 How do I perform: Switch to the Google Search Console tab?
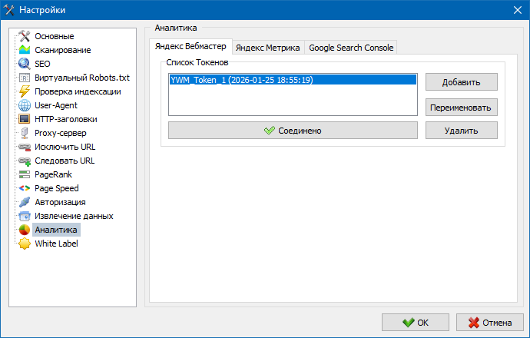(351, 48)
